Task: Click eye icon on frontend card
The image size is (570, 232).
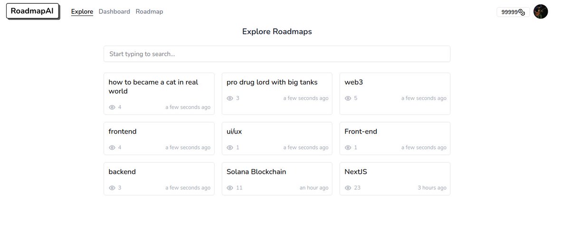Action: [x=112, y=147]
